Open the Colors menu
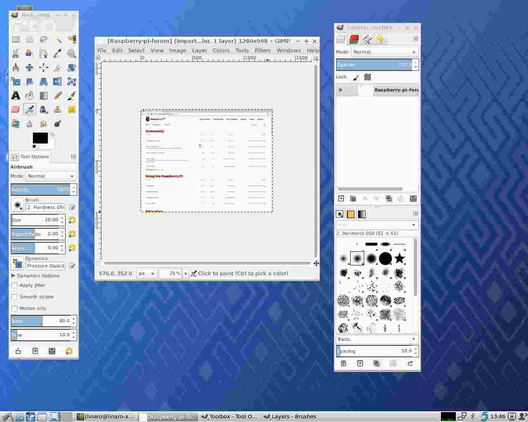This screenshot has height=422, width=528. 221,50
